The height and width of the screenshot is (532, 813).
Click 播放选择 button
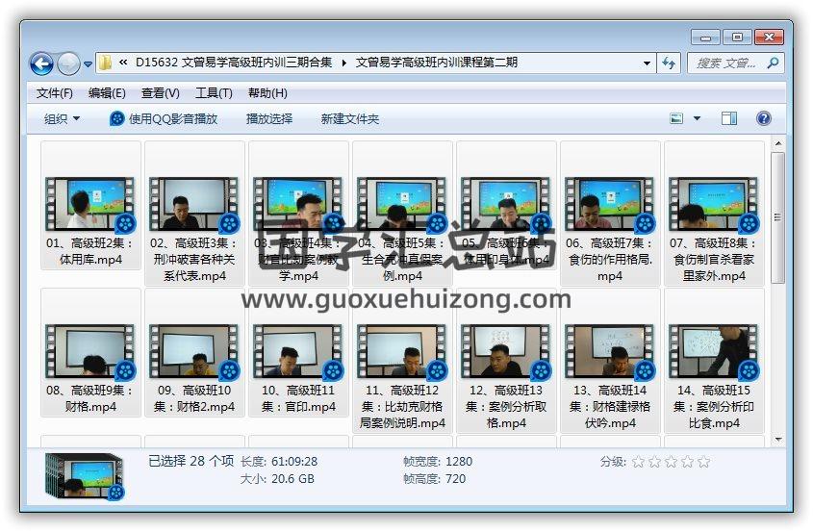coord(269,118)
